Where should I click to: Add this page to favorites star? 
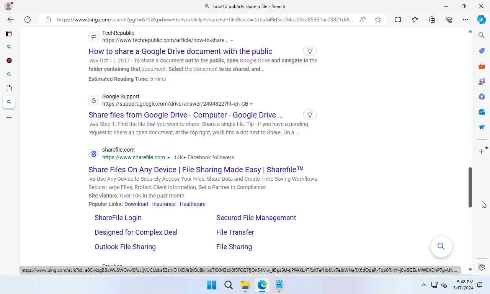pos(378,20)
